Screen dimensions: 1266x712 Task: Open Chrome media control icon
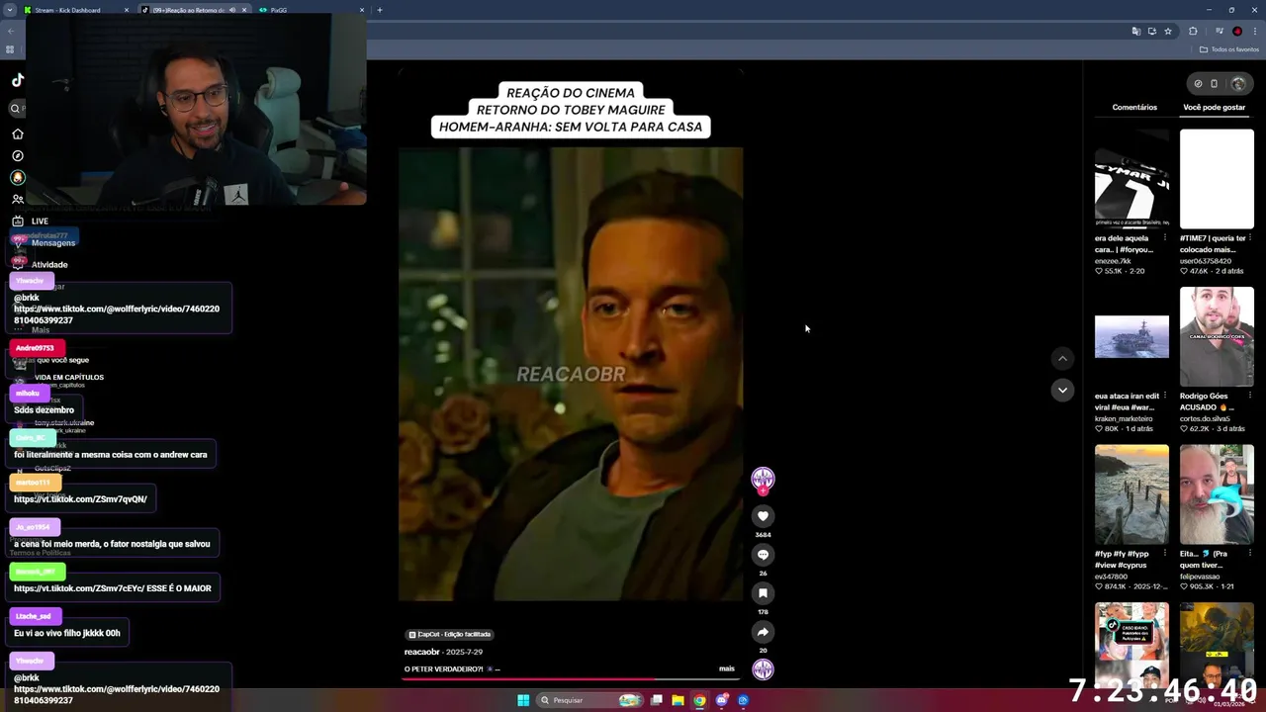[1220, 31]
